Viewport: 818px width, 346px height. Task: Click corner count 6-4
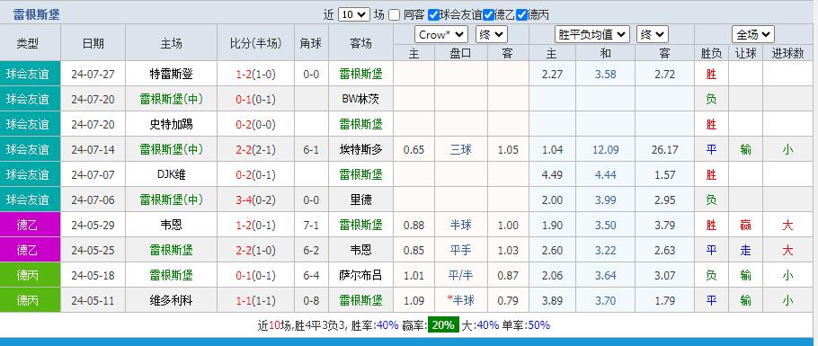311,275
